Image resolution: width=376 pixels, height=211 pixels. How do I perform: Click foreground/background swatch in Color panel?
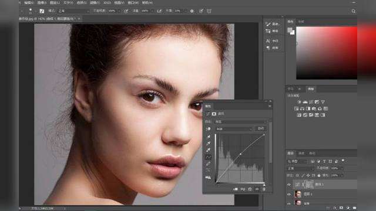pos(291,31)
